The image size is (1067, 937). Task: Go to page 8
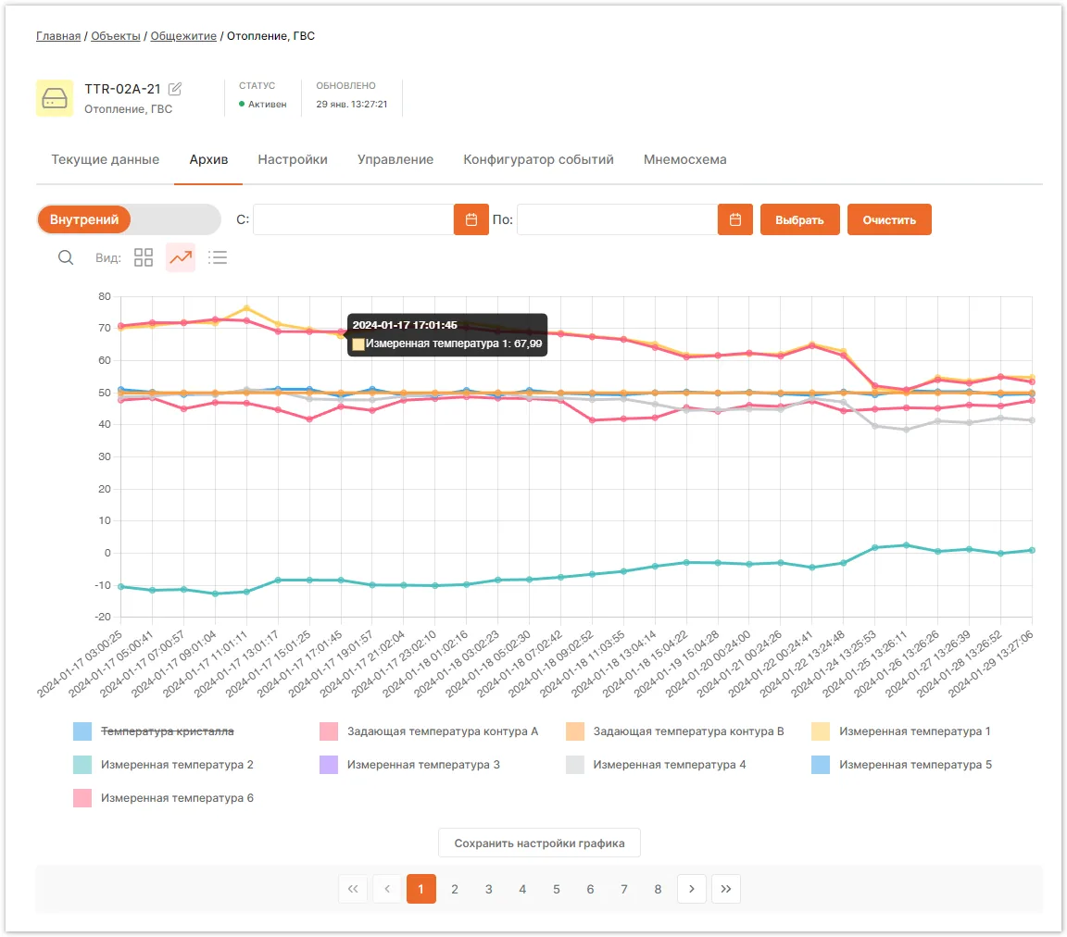coord(658,889)
